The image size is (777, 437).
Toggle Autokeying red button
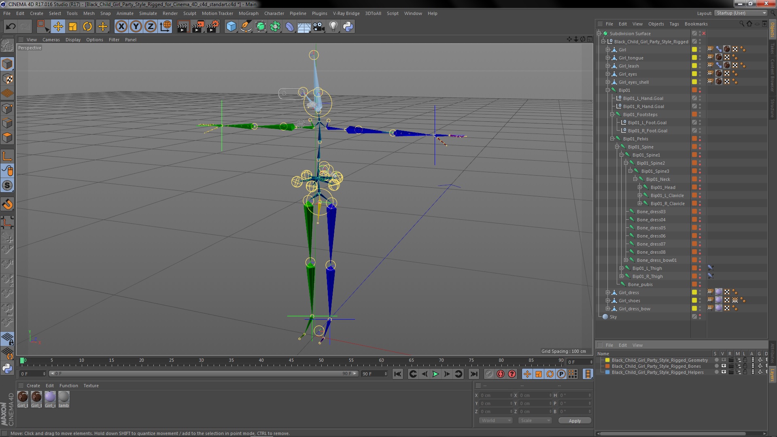coord(500,374)
